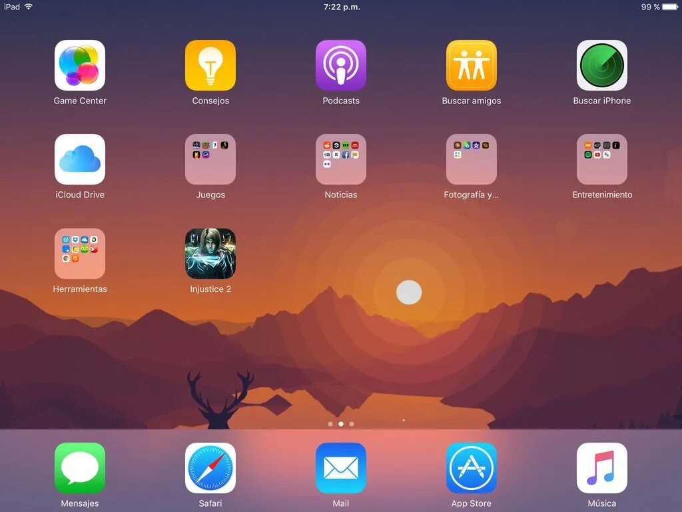Open the App Store from dock
Viewport: 682px width, 512px height.
pyautogui.click(x=471, y=468)
